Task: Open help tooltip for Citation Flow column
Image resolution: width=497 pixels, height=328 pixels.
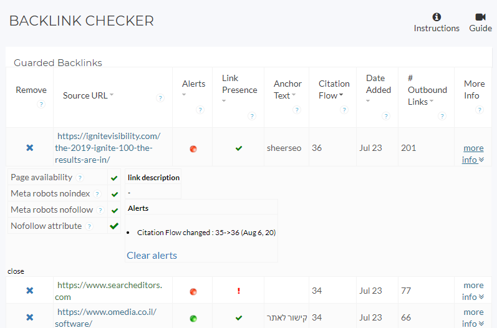Action: tap(344, 110)
